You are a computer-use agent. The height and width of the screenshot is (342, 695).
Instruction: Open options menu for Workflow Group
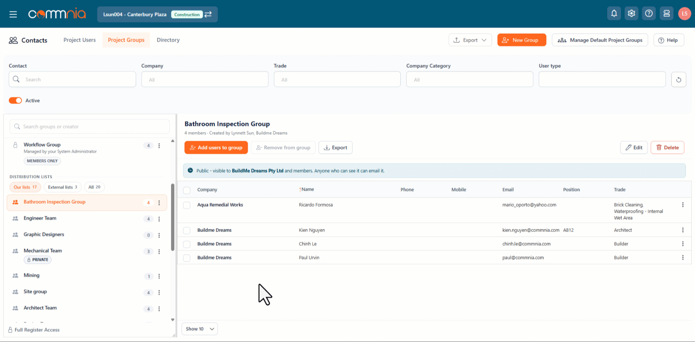click(159, 146)
